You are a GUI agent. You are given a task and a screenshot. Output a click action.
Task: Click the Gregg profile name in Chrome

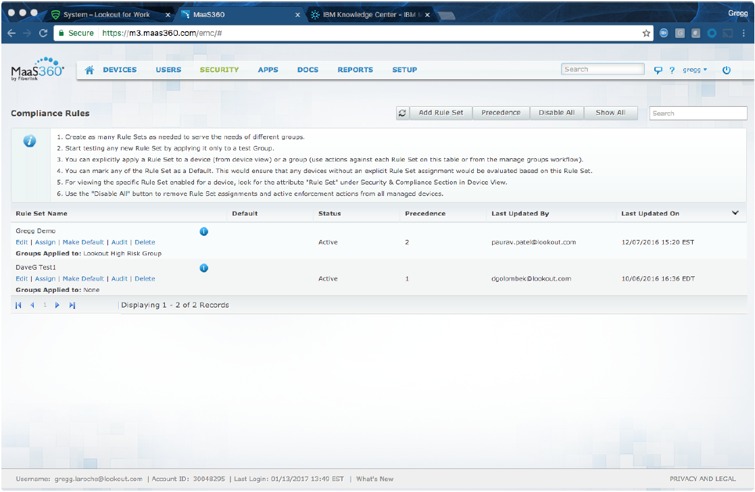click(737, 13)
